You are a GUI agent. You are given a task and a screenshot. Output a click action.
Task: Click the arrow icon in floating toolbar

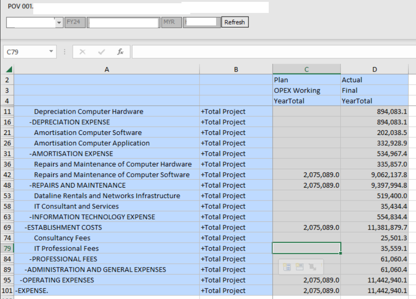(x=312, y=267)
